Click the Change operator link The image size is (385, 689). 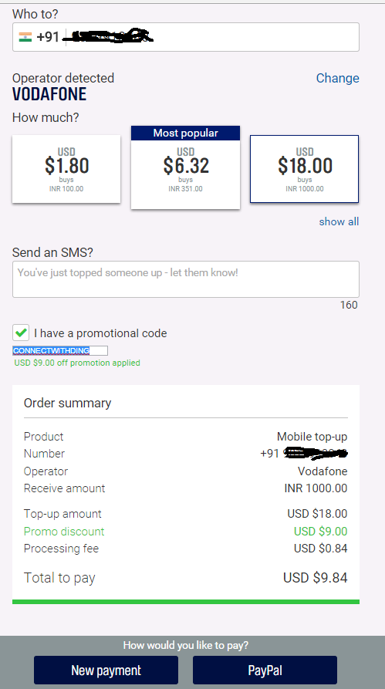pyautogui.click(x=337, y=78)
